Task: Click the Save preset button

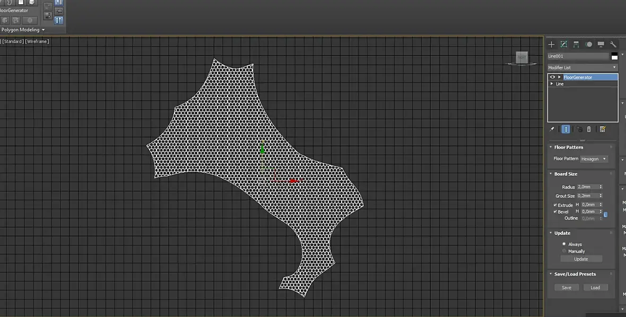Action: [567, 287]
